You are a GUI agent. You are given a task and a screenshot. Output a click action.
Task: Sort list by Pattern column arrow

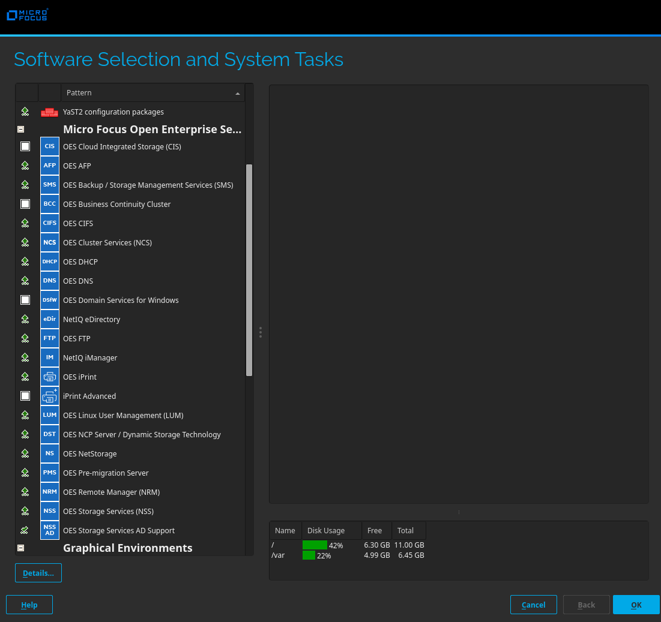238,94
